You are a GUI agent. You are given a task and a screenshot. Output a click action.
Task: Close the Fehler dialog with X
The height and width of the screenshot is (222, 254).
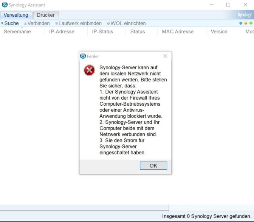tap(165, 56)
